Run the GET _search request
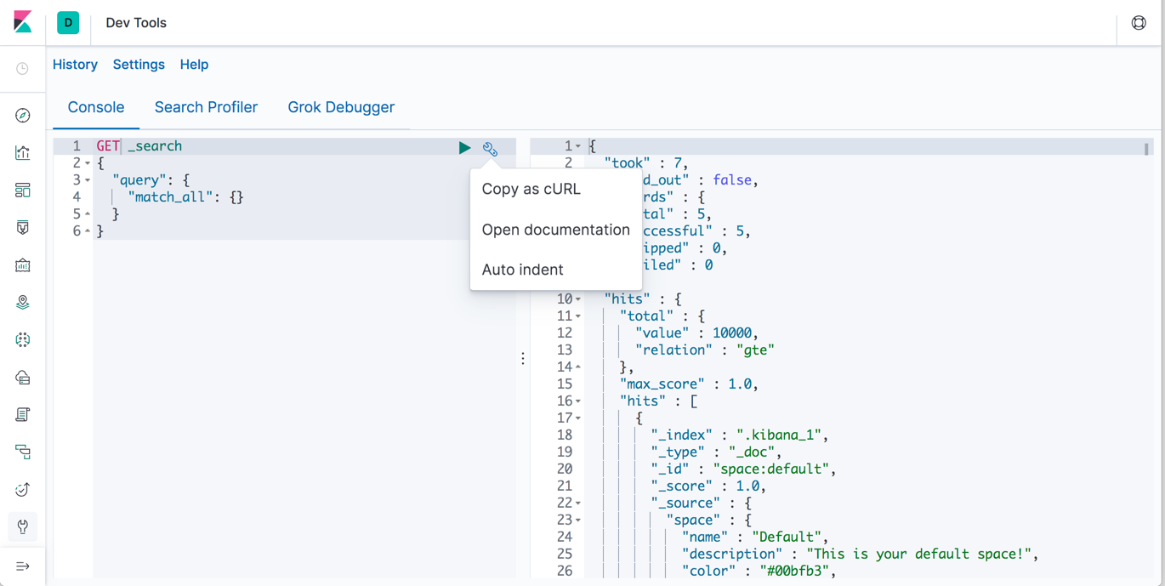 pos(464,147)
